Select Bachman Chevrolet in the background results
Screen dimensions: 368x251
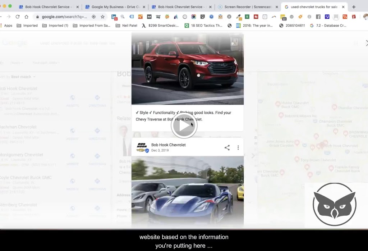click(18, 127)
